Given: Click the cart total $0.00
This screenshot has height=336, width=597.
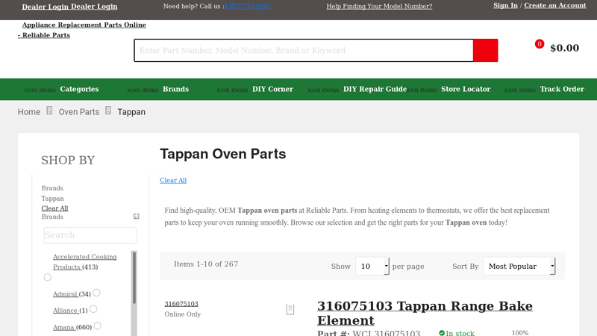Looking at the screenshot, I should (564, 48).
